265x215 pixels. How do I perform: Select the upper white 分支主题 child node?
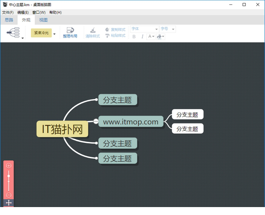click(188, 115)
